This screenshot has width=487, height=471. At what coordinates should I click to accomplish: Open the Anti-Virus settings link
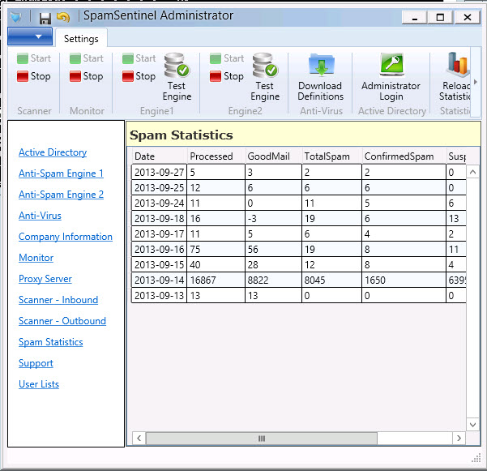40,216
